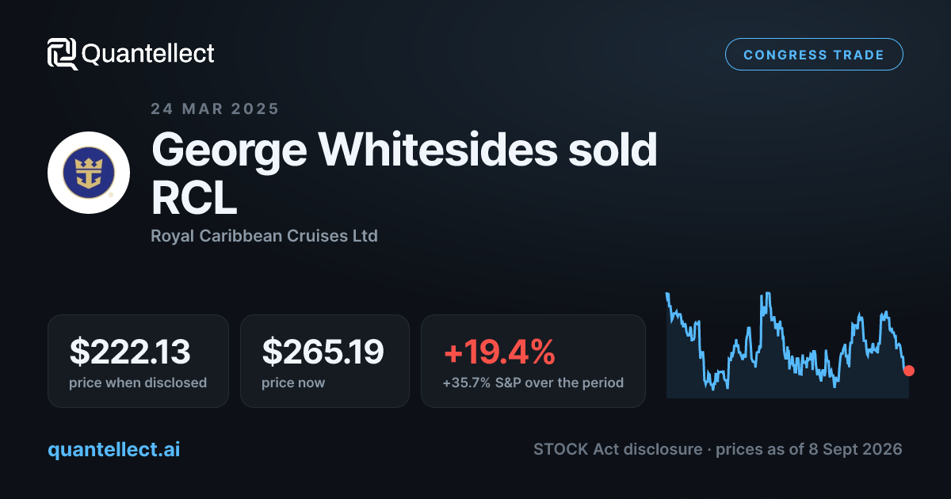This screenshot has width=951, height=499.
Task: Click the prices as of 8 Sept 2026 note
Action: point(809,449)
